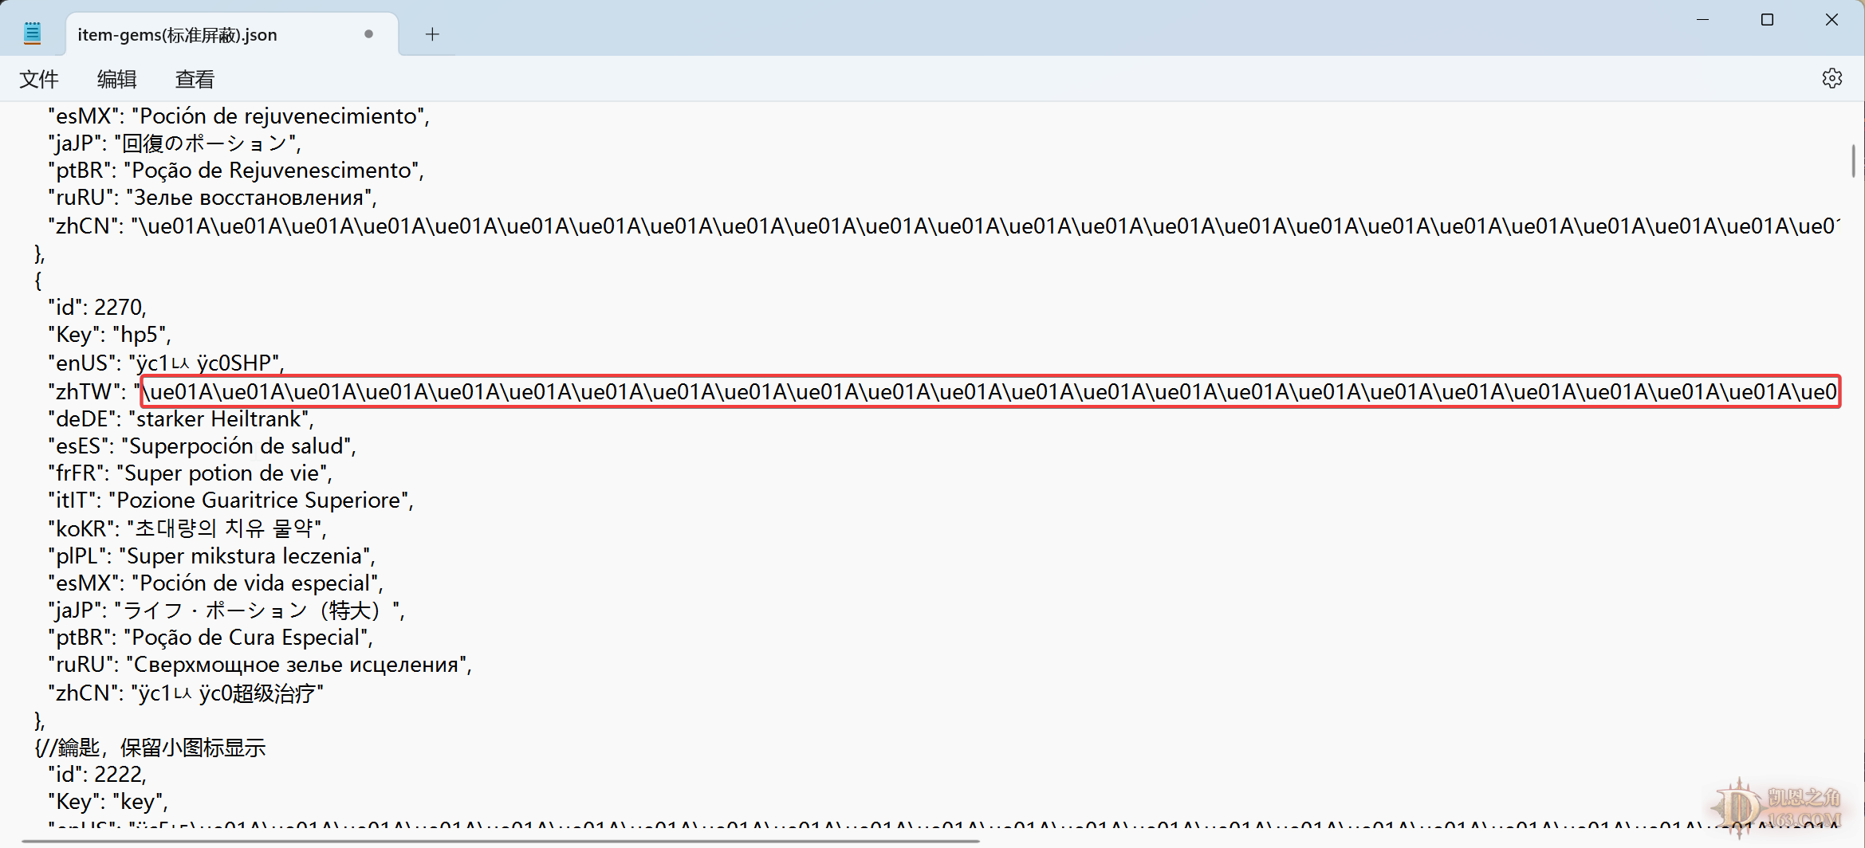
Task: Click the zhTW line under hp5
Action: (942, 391)
